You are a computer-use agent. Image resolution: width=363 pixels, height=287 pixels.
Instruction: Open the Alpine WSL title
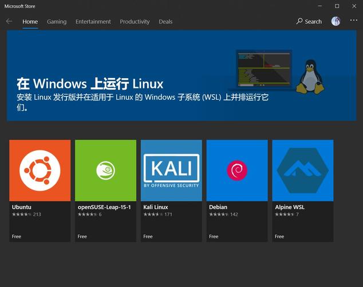point(290,207)
